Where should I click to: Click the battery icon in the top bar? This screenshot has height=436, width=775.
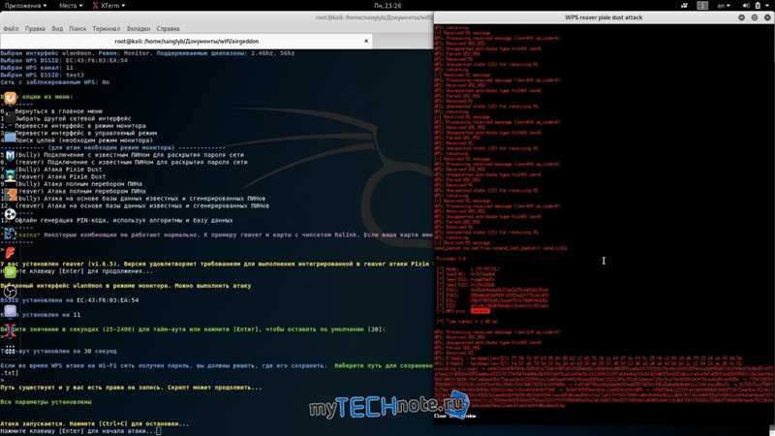[758, 6]
